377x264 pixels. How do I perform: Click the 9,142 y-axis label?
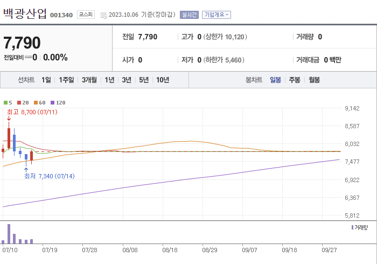pos(352,108)
